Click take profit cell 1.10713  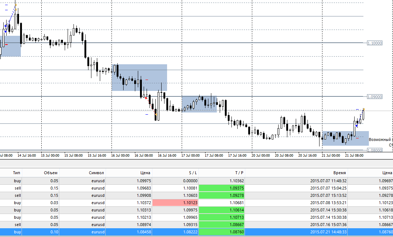tap(222, 217)
